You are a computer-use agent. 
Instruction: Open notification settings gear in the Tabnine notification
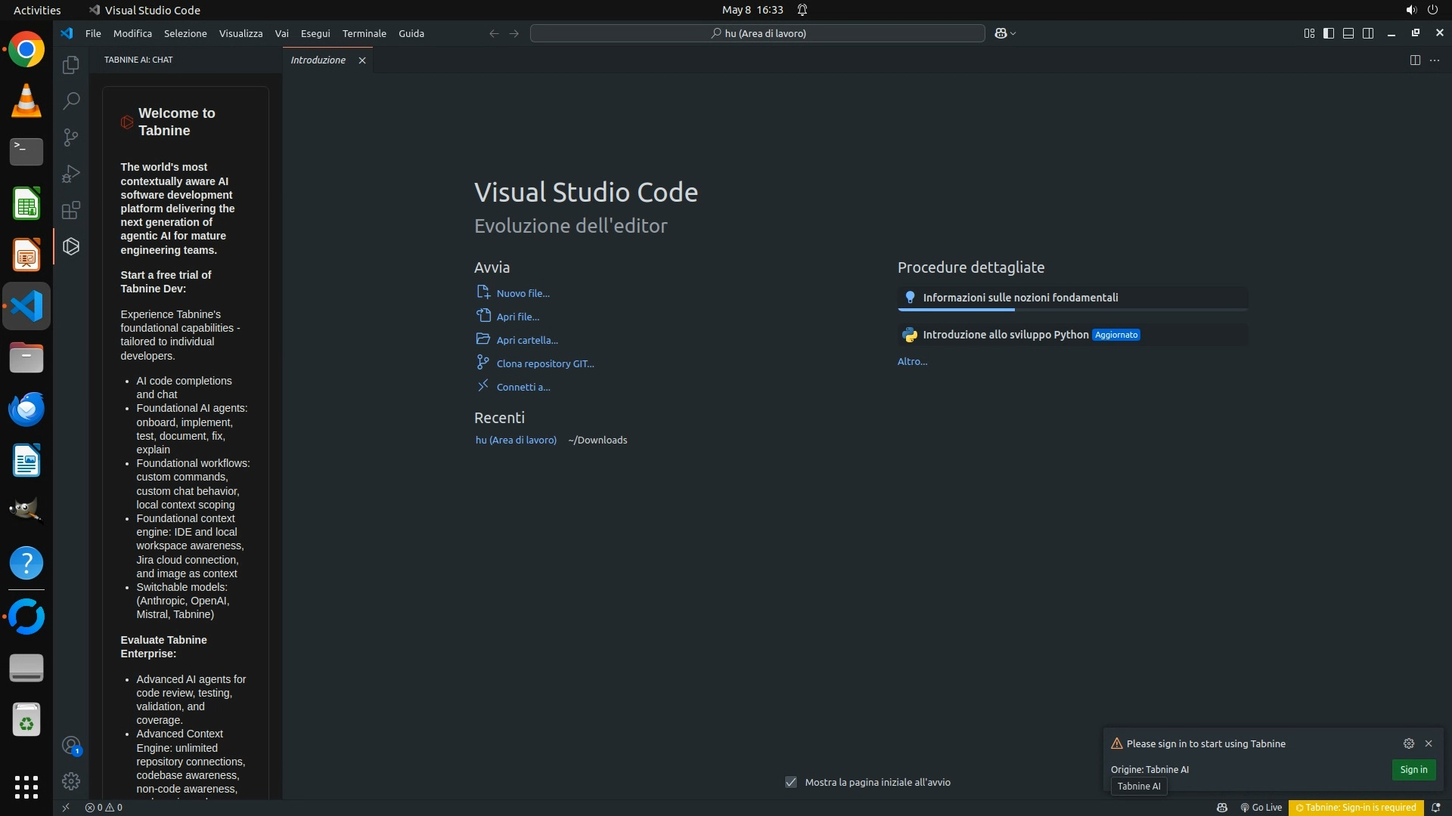point(1409,743)
